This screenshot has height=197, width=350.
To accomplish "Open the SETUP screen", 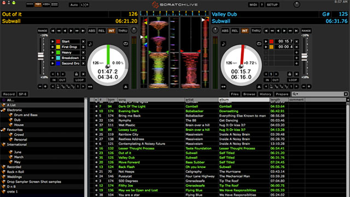I will (x=272, y=5).
